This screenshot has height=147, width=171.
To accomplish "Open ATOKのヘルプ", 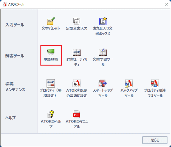I will tap(51, 120).
